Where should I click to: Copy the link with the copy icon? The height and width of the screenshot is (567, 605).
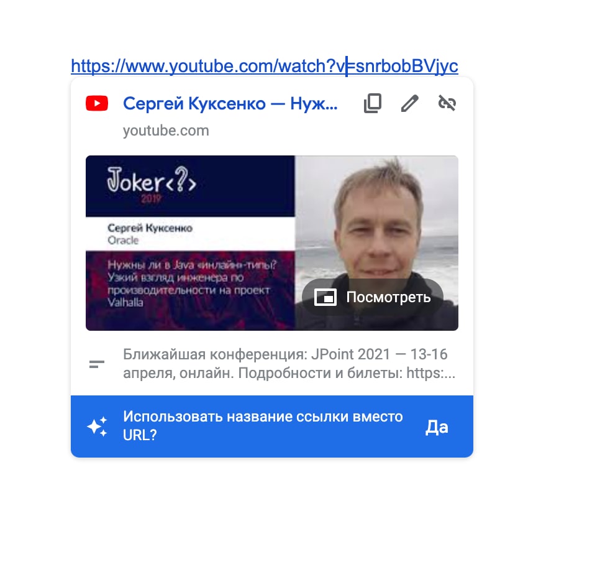pos(372,103)
